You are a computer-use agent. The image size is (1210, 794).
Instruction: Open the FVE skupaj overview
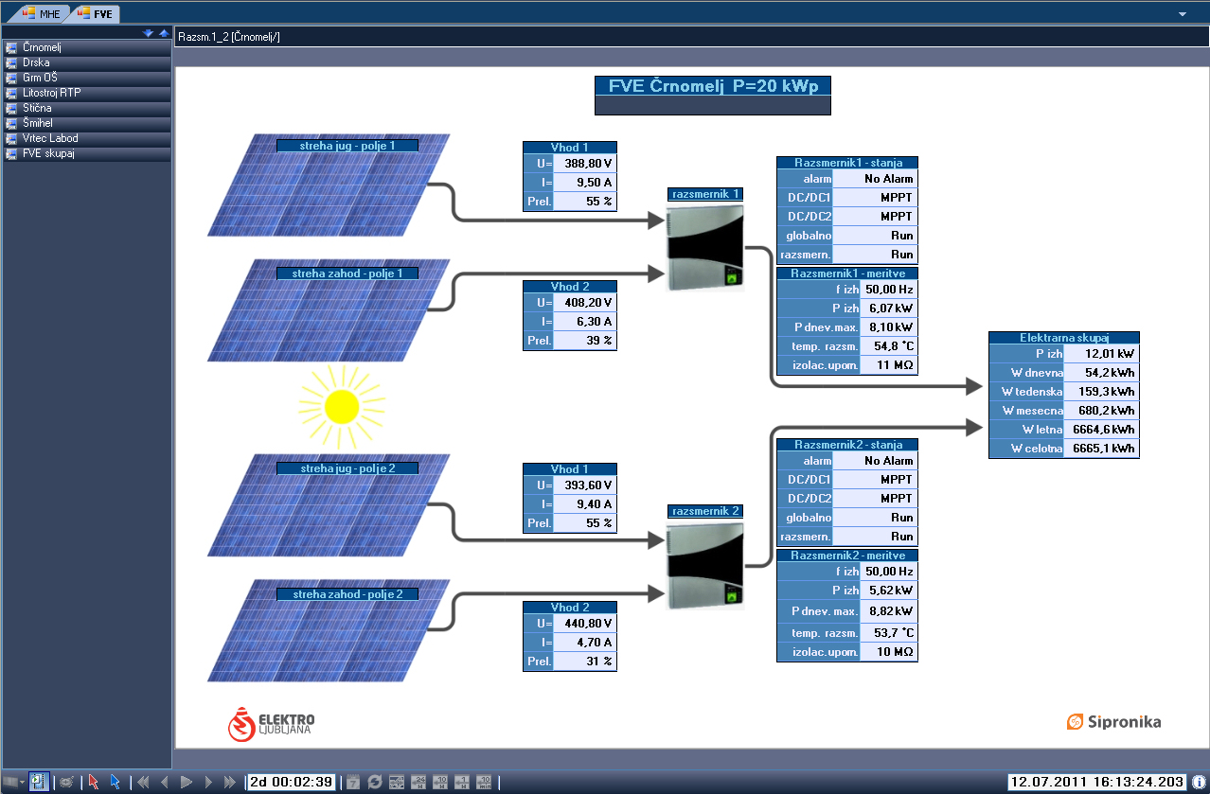[x=48, y=153]
